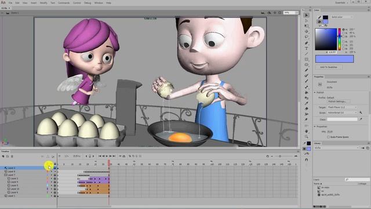This screenshot has width=371, height=209.
Task: Click the New Folder icon in timeline
Action: point(8,156)
